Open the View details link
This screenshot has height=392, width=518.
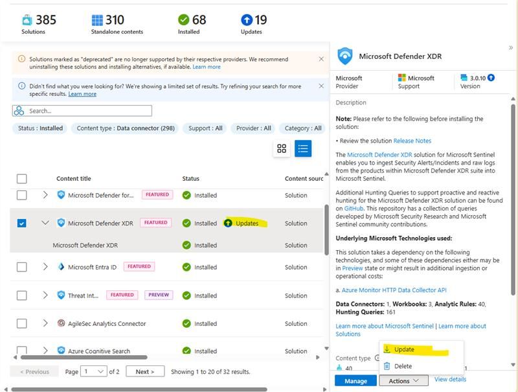[x=450, y=380]
